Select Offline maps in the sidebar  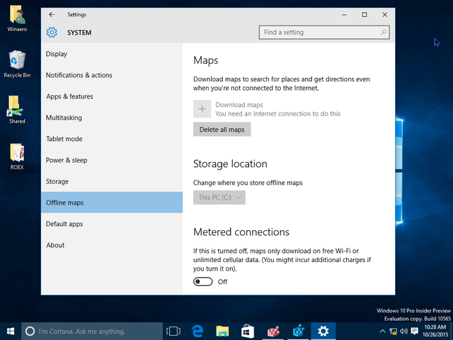(x=112, y=203)
